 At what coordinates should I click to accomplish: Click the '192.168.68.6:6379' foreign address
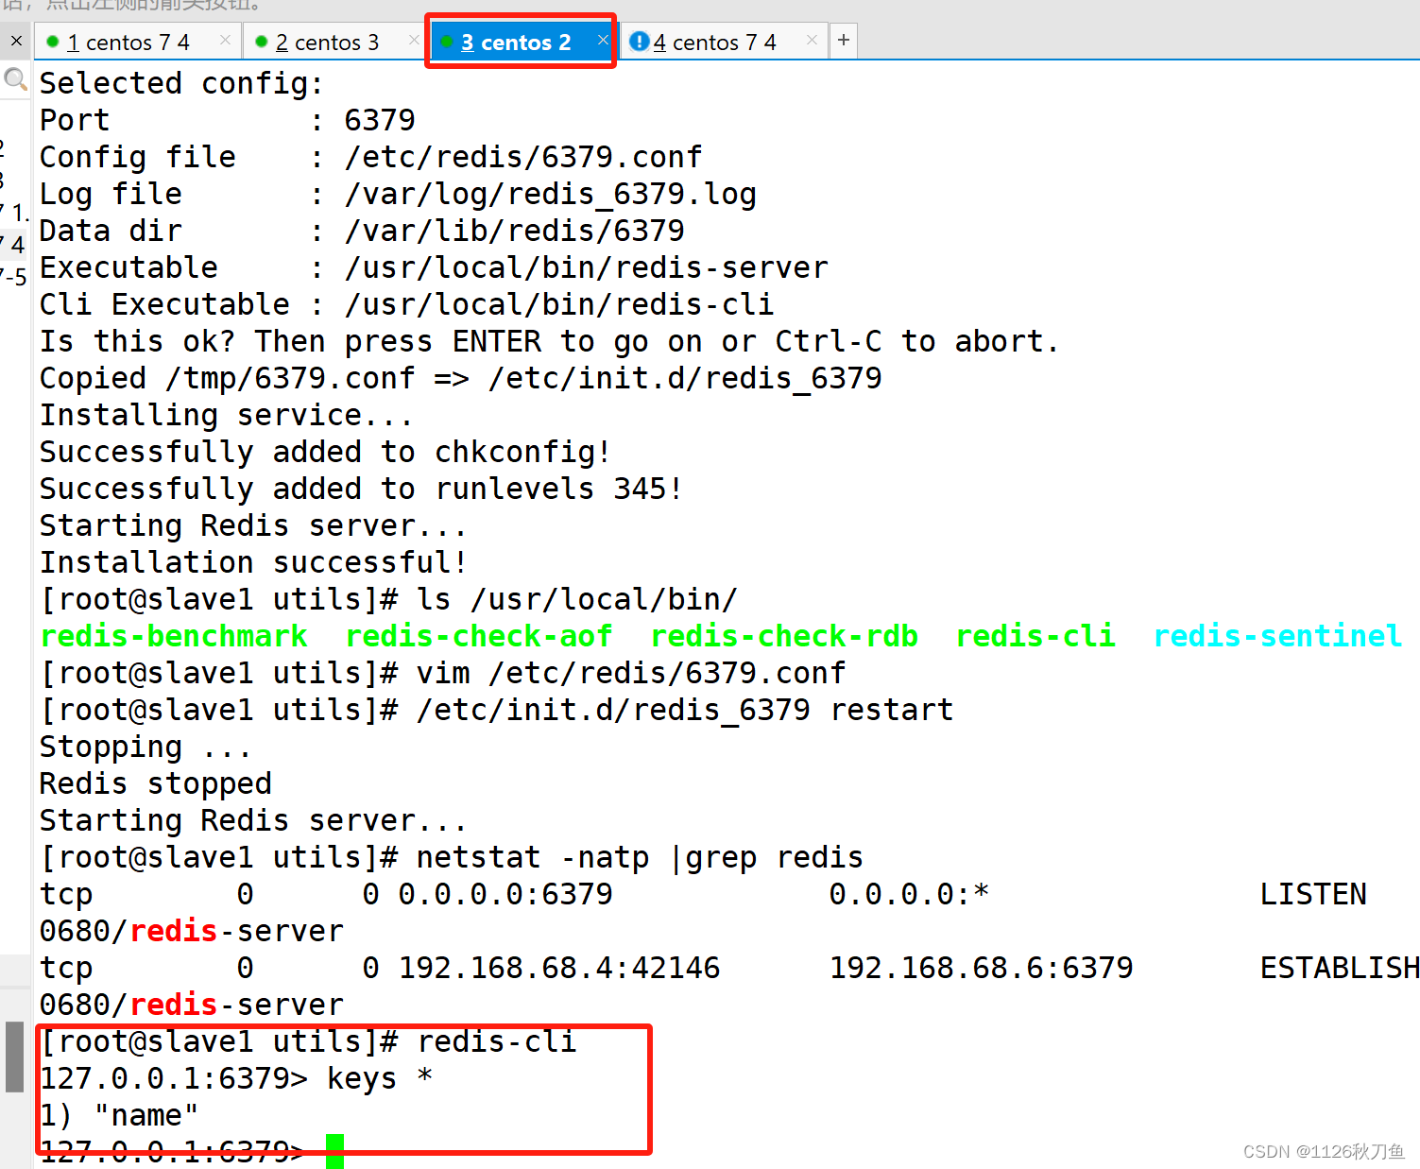(x=982, y=968)
